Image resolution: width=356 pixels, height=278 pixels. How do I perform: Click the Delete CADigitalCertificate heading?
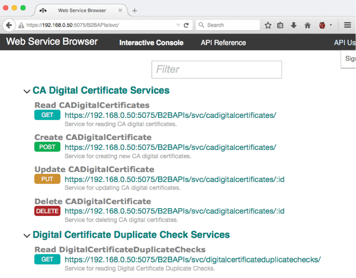(93, 202)
